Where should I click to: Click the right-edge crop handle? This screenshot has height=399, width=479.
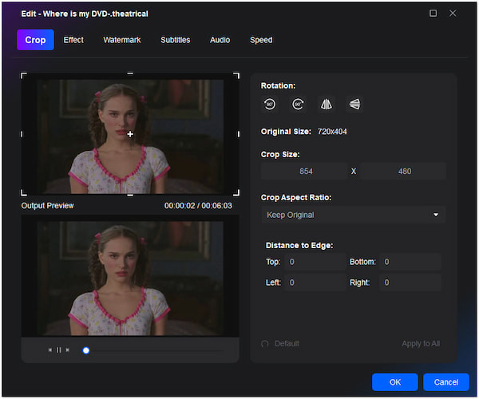(x=239, y=134)
